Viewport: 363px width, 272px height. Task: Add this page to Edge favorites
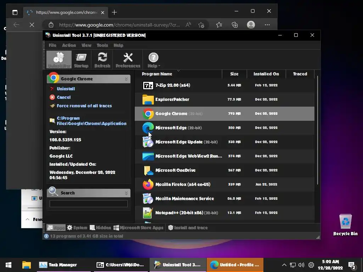coord(201,25)
